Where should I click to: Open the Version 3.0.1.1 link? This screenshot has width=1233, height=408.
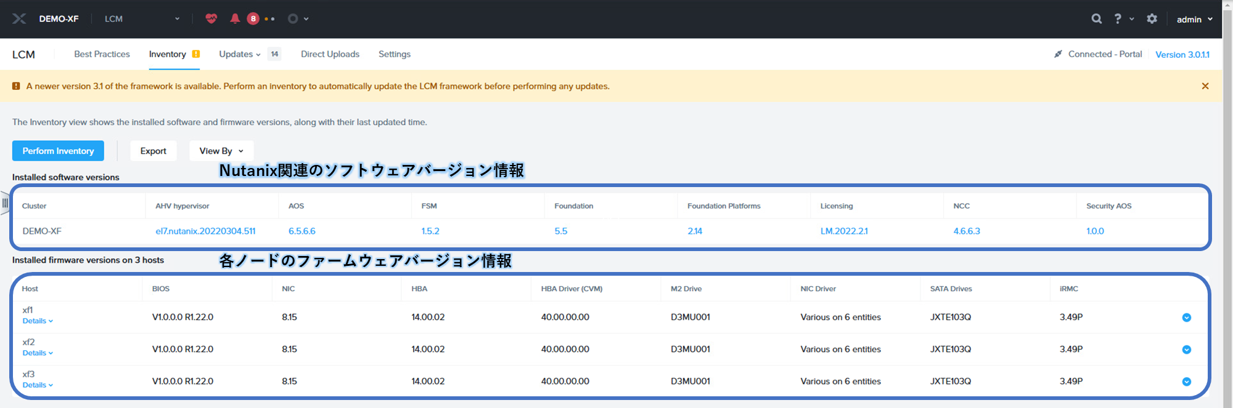[1182, 54]
